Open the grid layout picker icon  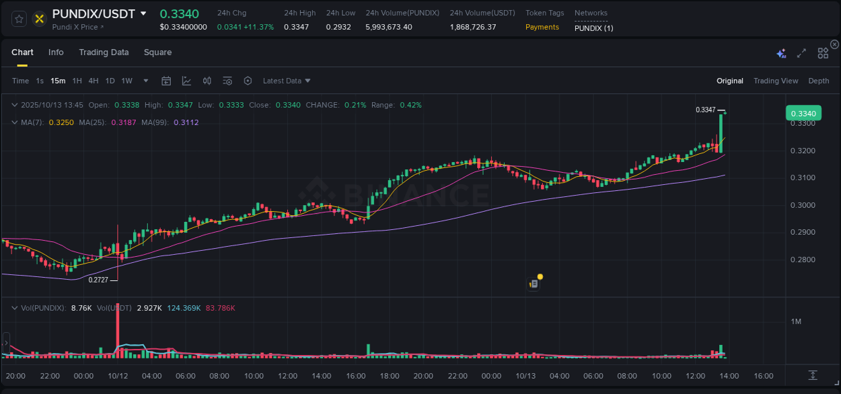(822, 52)
